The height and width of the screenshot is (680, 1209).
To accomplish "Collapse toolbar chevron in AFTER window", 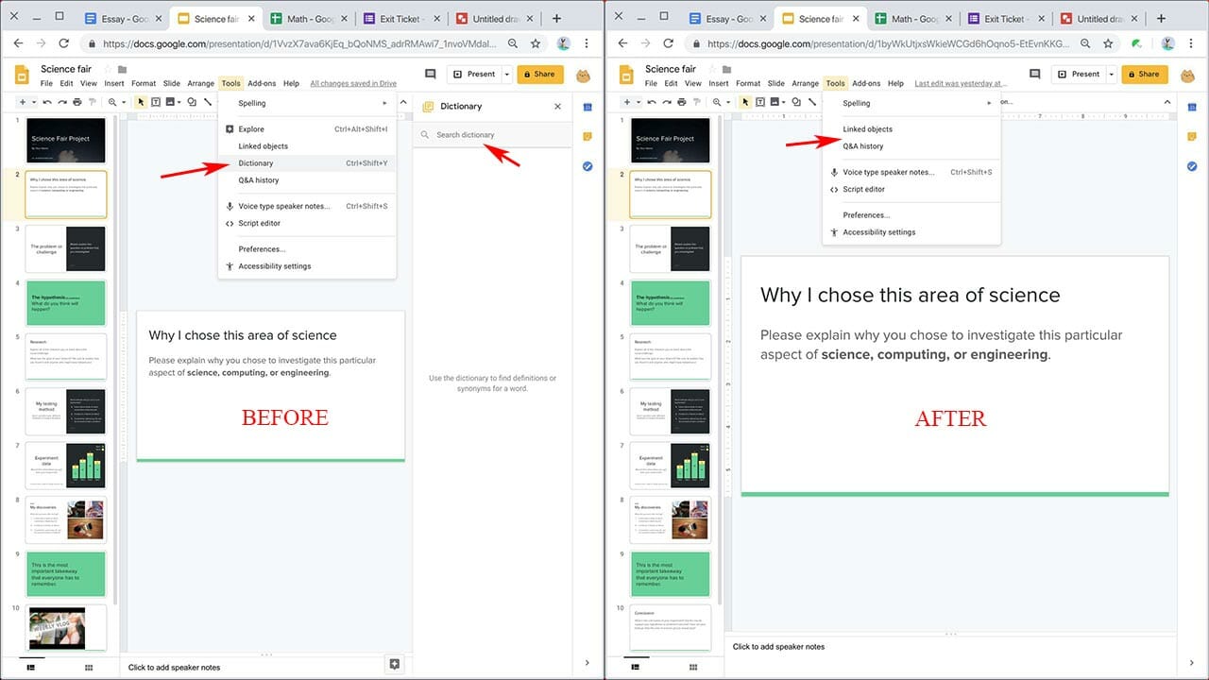I will point(1167,103).
